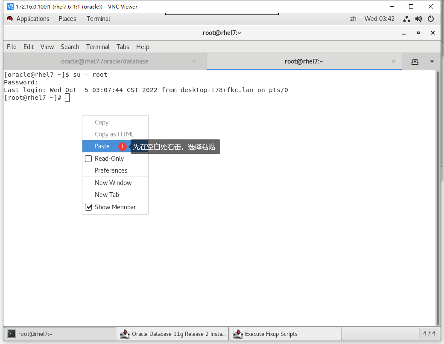
Task: Open Oracle Database 11g Release 2 installer taskbar item
Action: pyautogui.click(x=173, y=334)
